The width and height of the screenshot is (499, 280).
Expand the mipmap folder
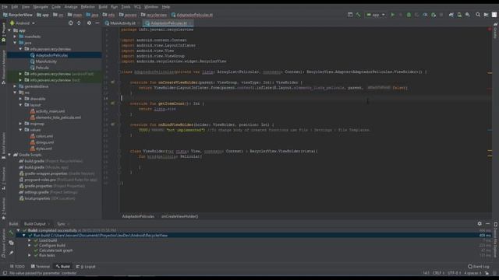21,124
